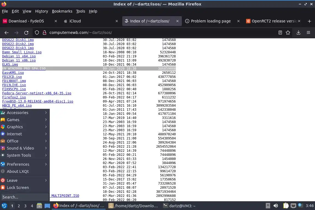Expand the Leave submenu
Viewport: 315px width, 210px height.
[x=25, y=180]
